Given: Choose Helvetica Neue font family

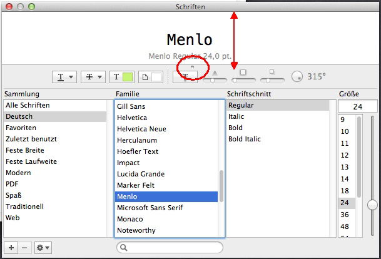Looking at the screenshot, I should pos(166,129).
